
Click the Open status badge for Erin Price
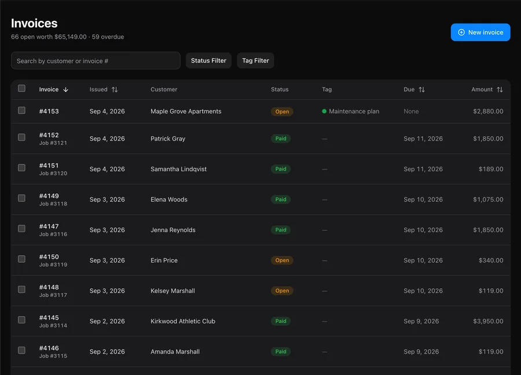[x=282, y=260]
